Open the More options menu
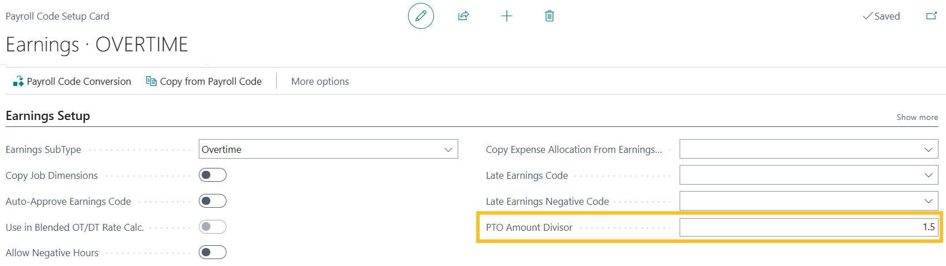This screenshot has height=266, width=946. (x=320, y=81)
